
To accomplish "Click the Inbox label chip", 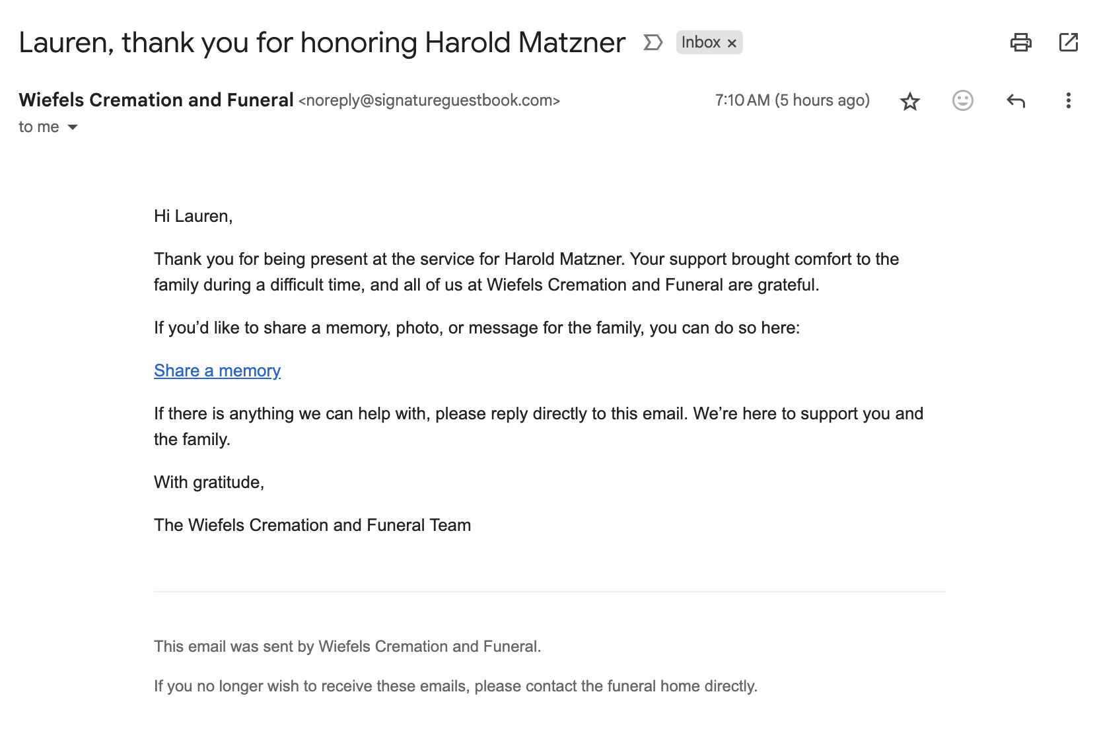I will tap(700, 43).
